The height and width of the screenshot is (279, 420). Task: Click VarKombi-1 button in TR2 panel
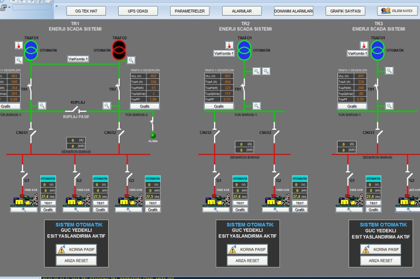click(224, 54)
